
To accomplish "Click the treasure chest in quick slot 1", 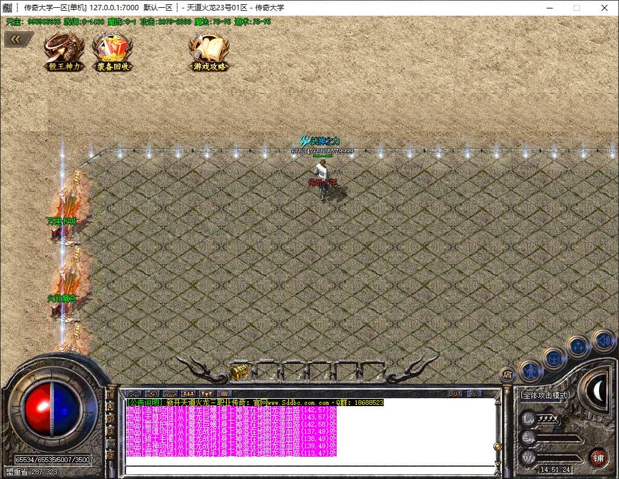I will pos(240,372).
